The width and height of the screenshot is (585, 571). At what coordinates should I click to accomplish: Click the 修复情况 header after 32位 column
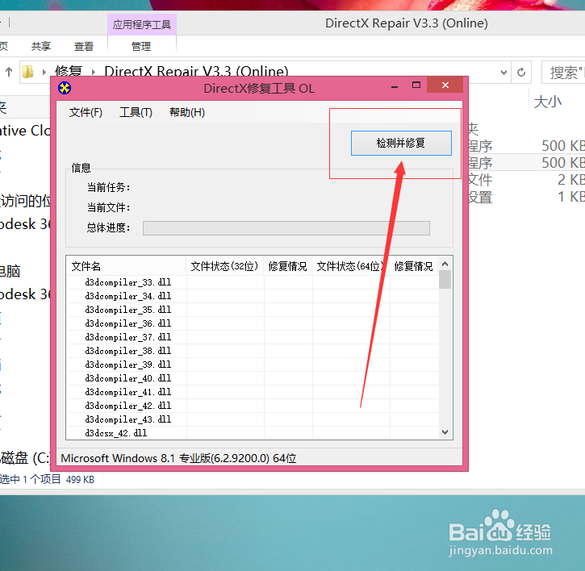coord(287,266)
